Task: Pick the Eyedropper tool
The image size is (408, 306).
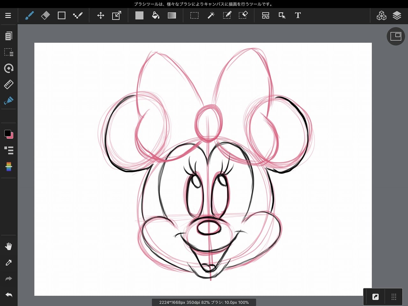Action: point(9,262)
